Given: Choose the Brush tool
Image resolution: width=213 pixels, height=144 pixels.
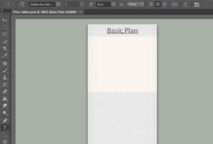Looking at the screenshot, I should pos(5,70).
